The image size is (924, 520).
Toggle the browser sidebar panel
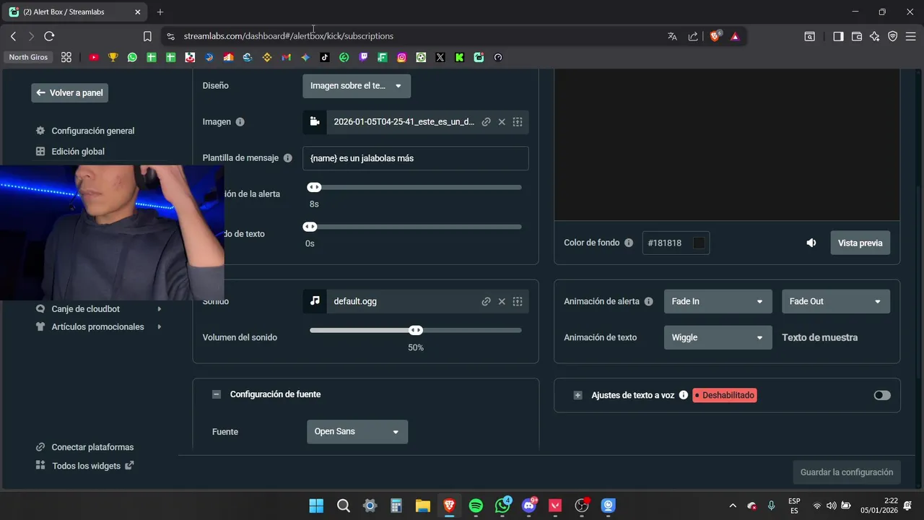[838, 36]
